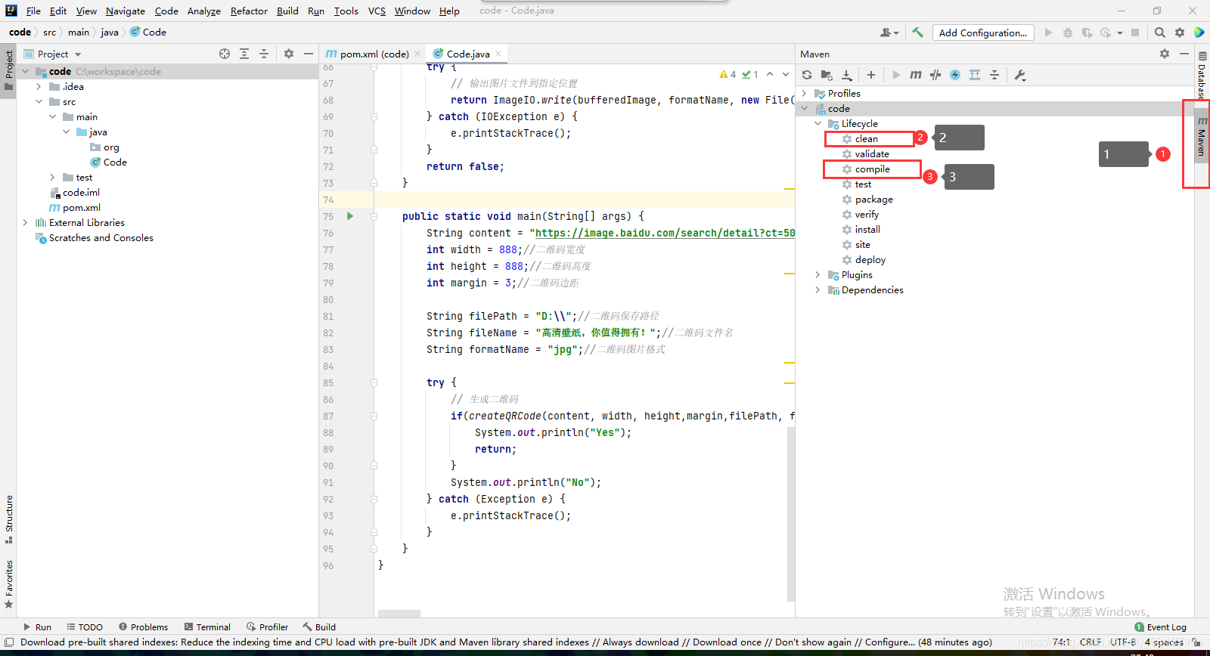Open the File menu
Screen dimensions: 1210x656
coord(33,11)
